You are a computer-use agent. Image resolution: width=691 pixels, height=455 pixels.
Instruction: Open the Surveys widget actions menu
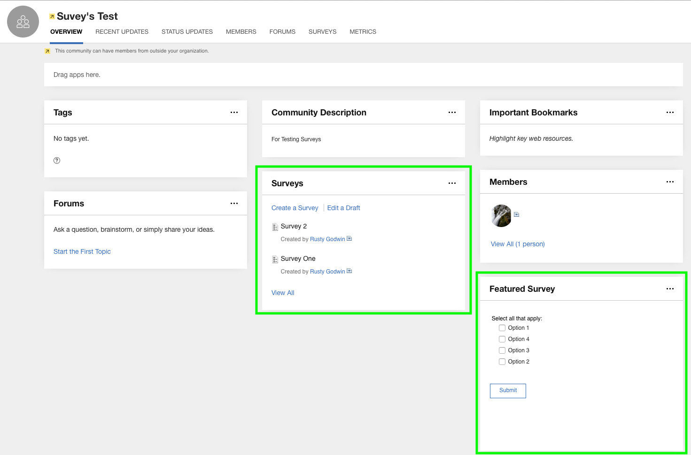point(452,183)
